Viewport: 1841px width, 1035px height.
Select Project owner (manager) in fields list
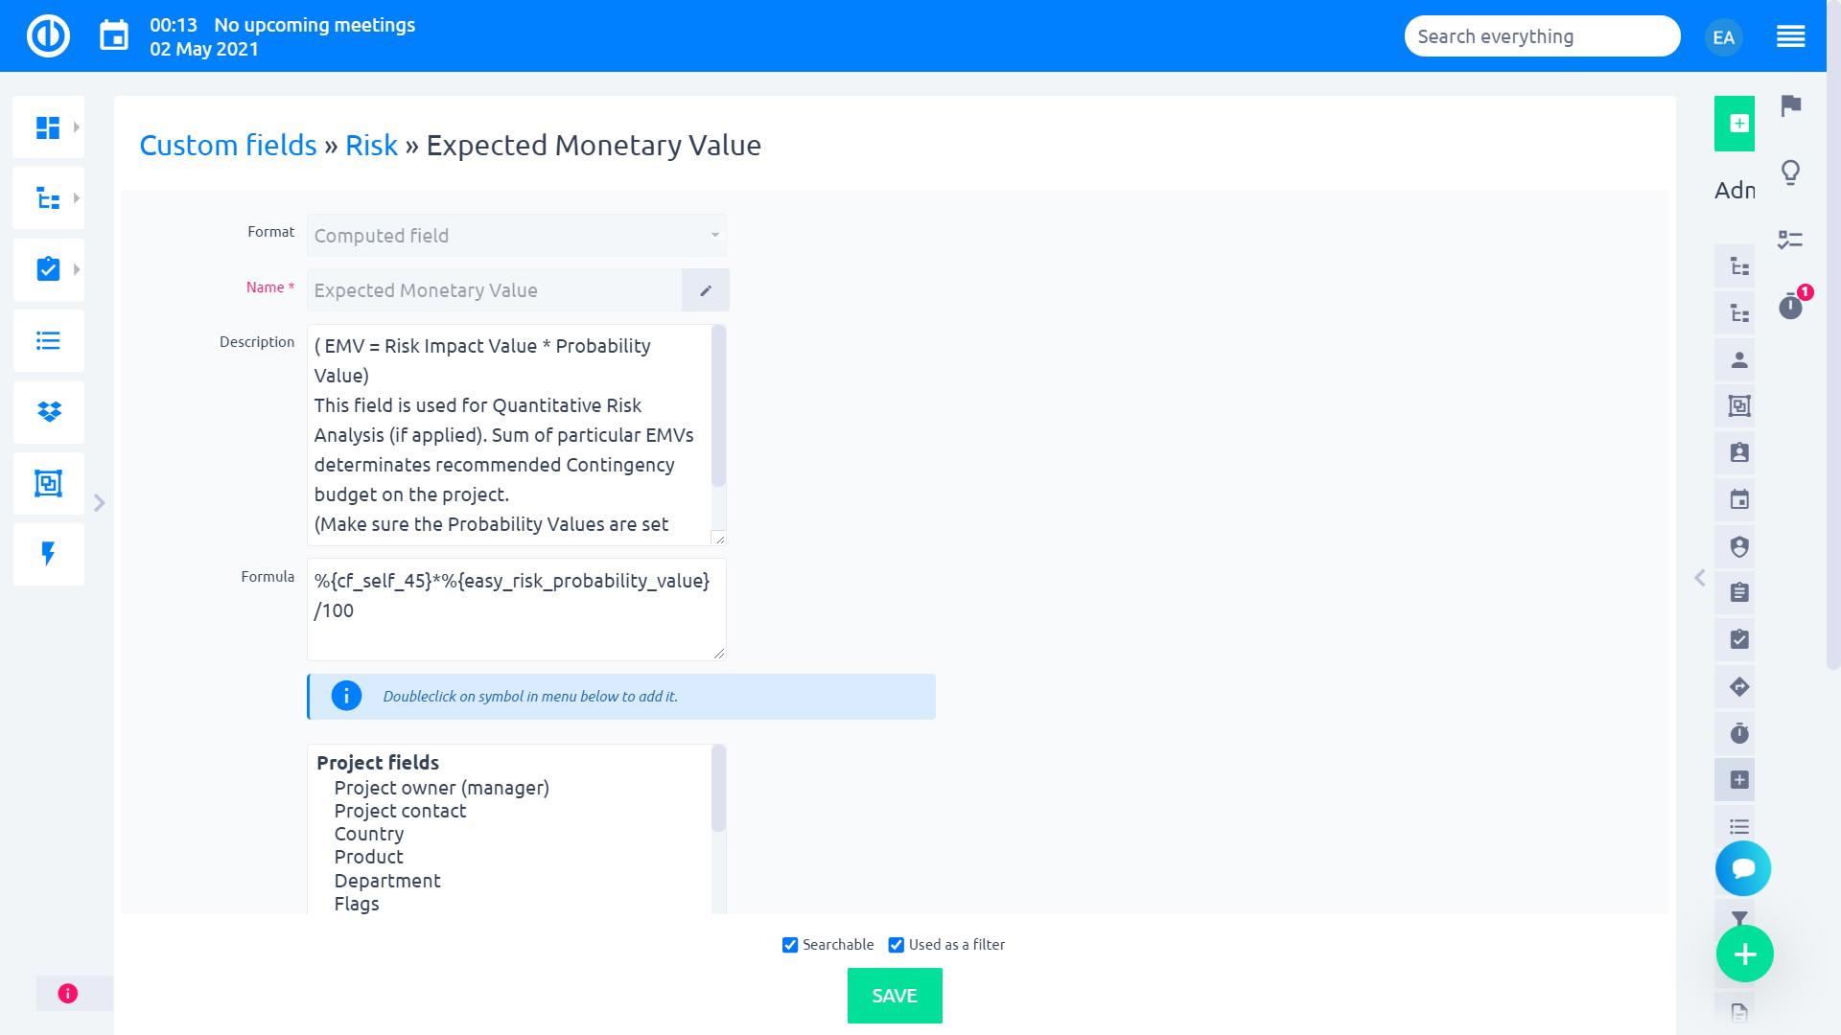coord(441,788)
